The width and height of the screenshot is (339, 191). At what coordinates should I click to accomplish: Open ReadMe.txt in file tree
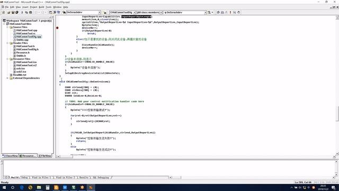tap(19, 75)
